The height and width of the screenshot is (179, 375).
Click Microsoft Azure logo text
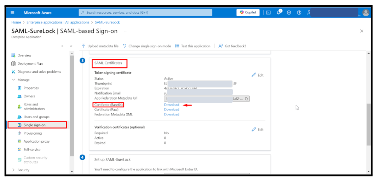tap(37, 13)
